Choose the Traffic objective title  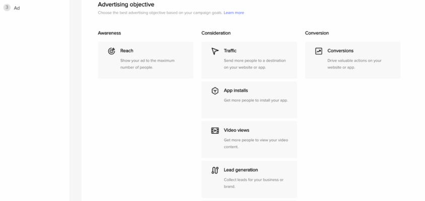(x=230, y=51)
